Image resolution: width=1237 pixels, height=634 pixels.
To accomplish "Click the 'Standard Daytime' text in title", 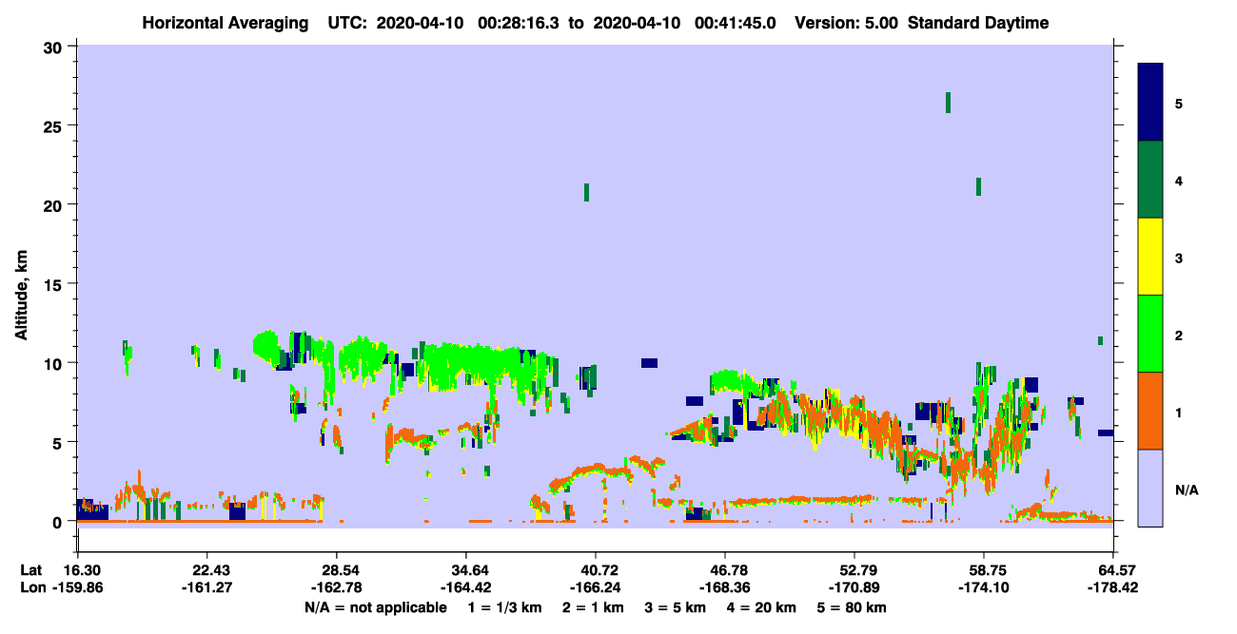I will (978, 23).
